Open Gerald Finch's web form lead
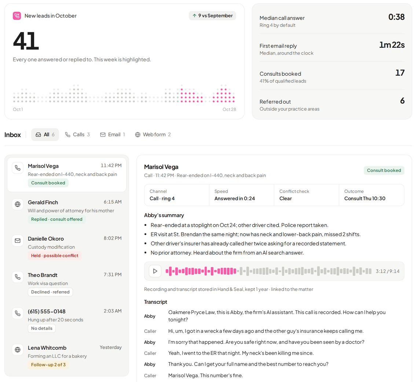 (x=67, y=211)
